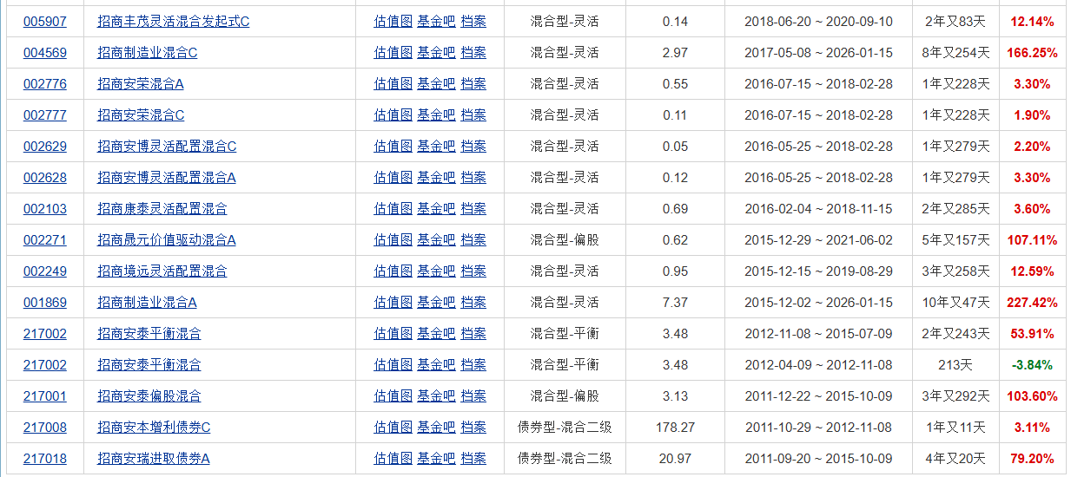View 估值图 for 招商制造业混合A

(393, 303)
